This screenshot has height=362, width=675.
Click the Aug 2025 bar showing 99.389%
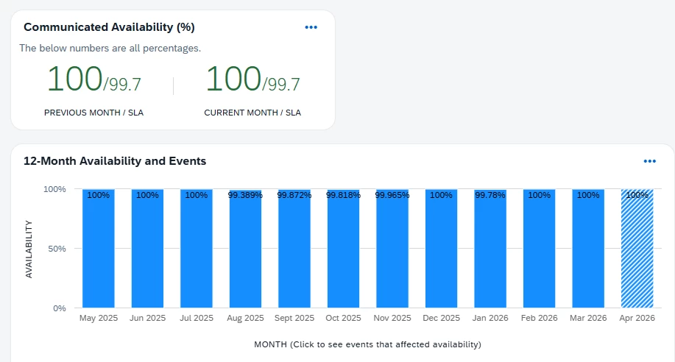(x=245, y=250)
